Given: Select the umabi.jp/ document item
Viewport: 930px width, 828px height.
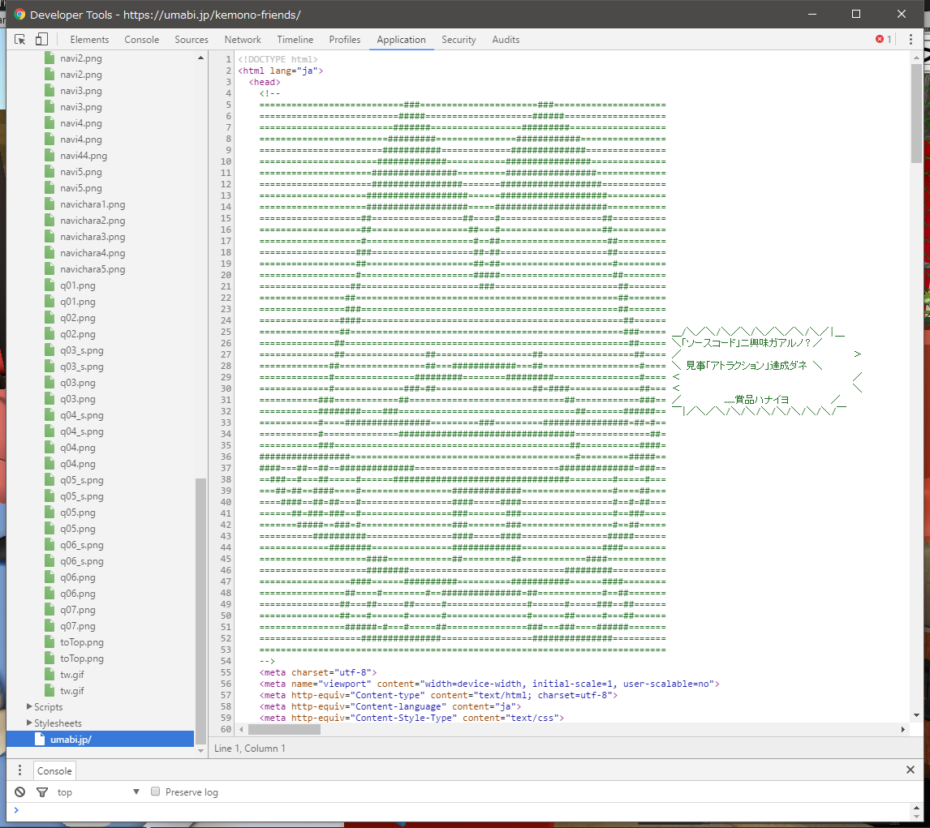Looking at the screenshot, I should tap(71, 739).
